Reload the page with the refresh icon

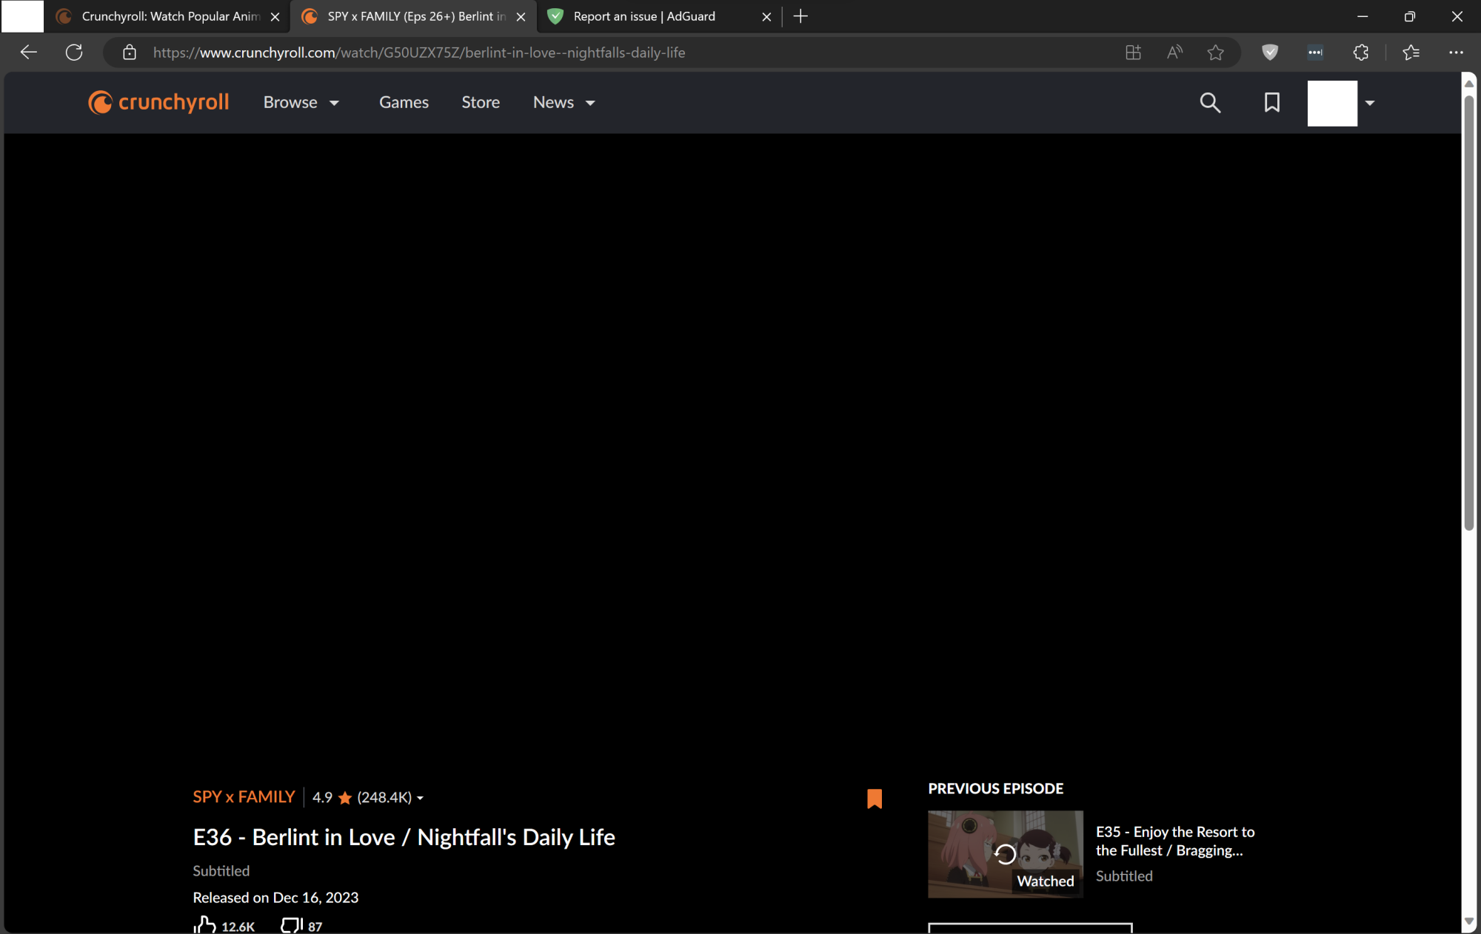click(74, 52)
